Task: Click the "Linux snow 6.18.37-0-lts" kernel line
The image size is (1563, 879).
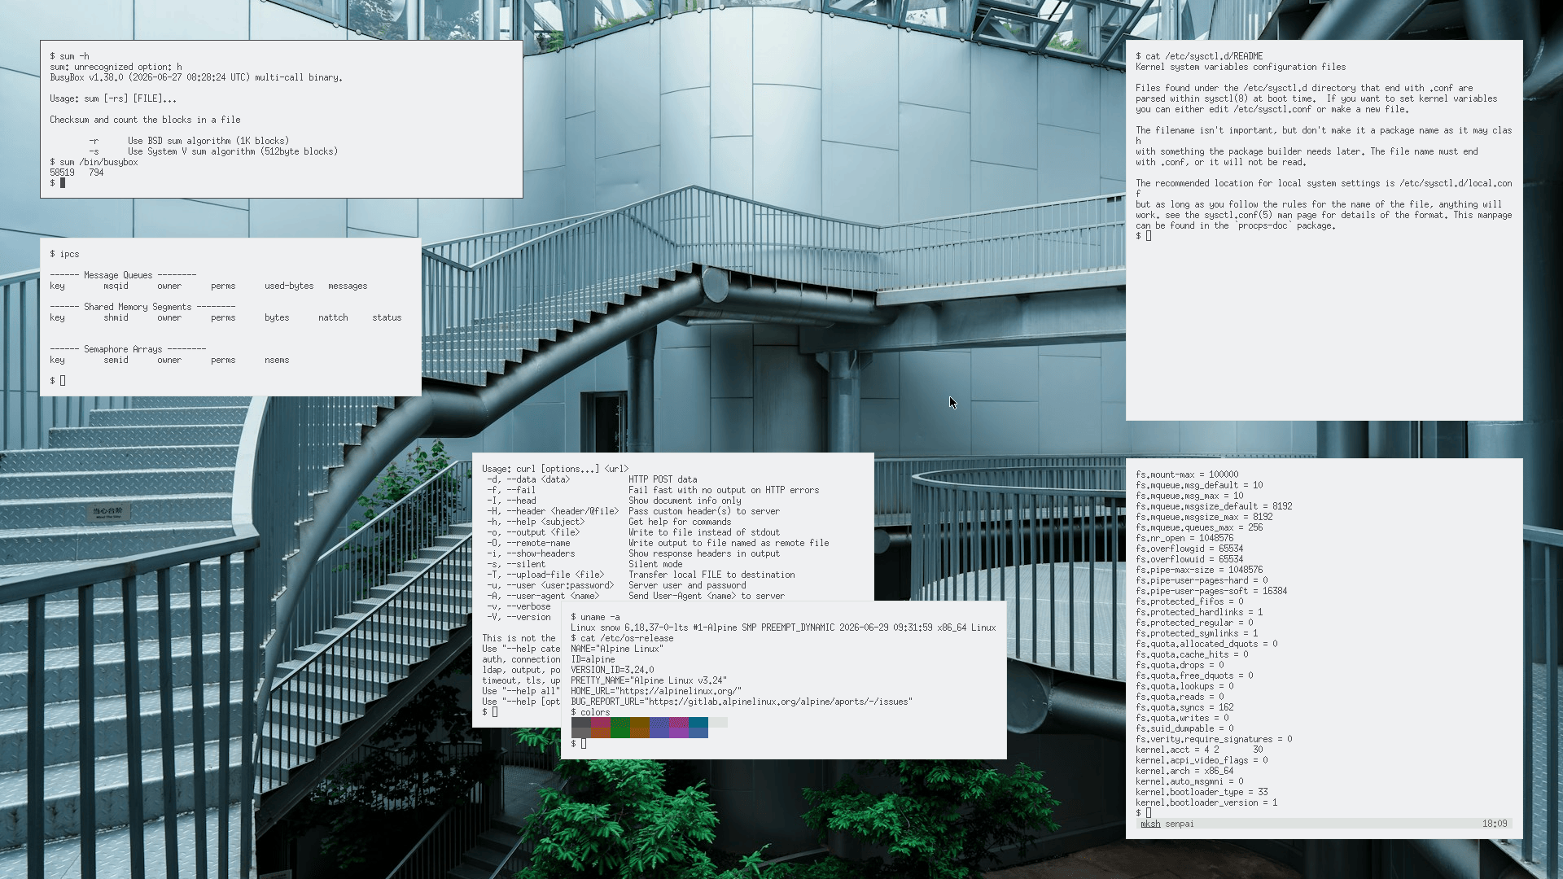Action: 783,628
